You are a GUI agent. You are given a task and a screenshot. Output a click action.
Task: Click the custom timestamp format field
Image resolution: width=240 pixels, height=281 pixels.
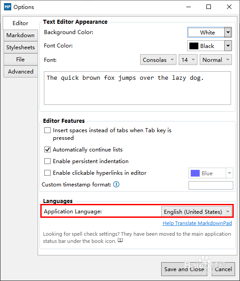(211, 185)
